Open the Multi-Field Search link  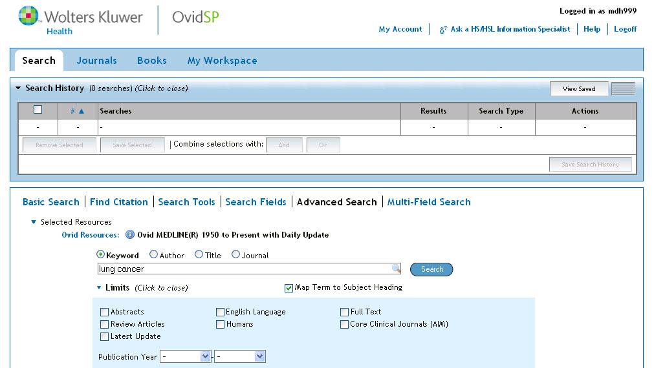[x=429, y=202]
